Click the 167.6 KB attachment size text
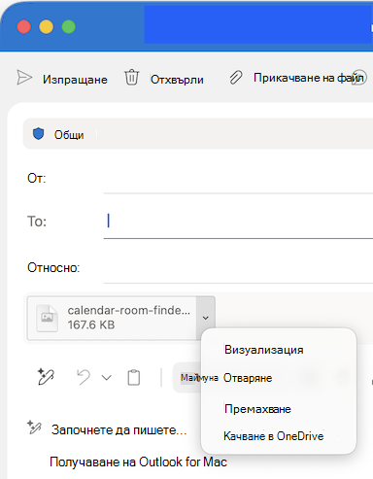 pos(91,325)
